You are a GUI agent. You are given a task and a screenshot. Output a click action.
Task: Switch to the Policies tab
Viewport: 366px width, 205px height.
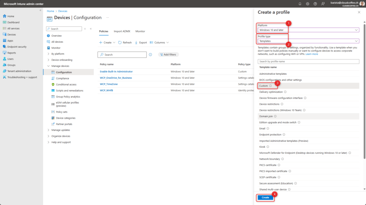pos(104,31)
